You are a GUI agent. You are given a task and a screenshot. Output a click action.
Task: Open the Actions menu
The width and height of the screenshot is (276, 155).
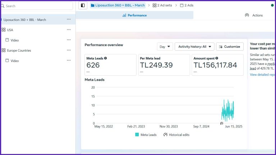point(254,15)
